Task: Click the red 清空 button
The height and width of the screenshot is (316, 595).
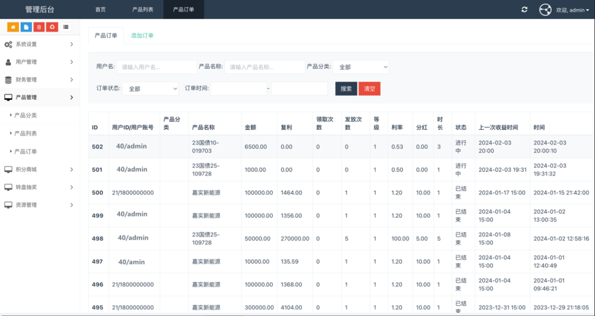Action: click(x=370, y=88)
